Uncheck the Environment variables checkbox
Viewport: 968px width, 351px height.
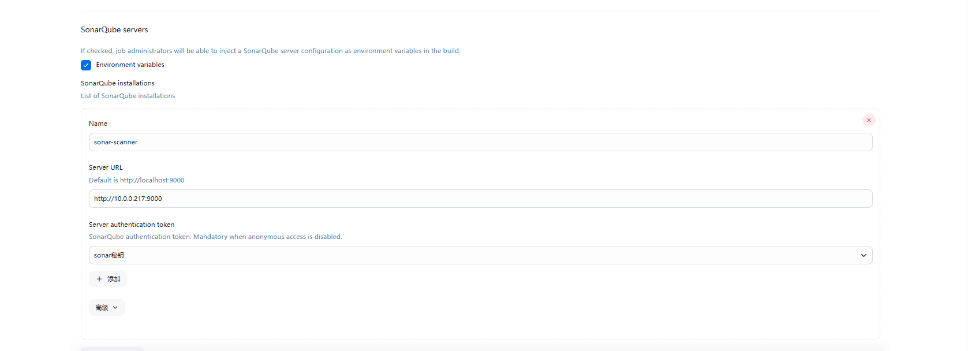86,65
